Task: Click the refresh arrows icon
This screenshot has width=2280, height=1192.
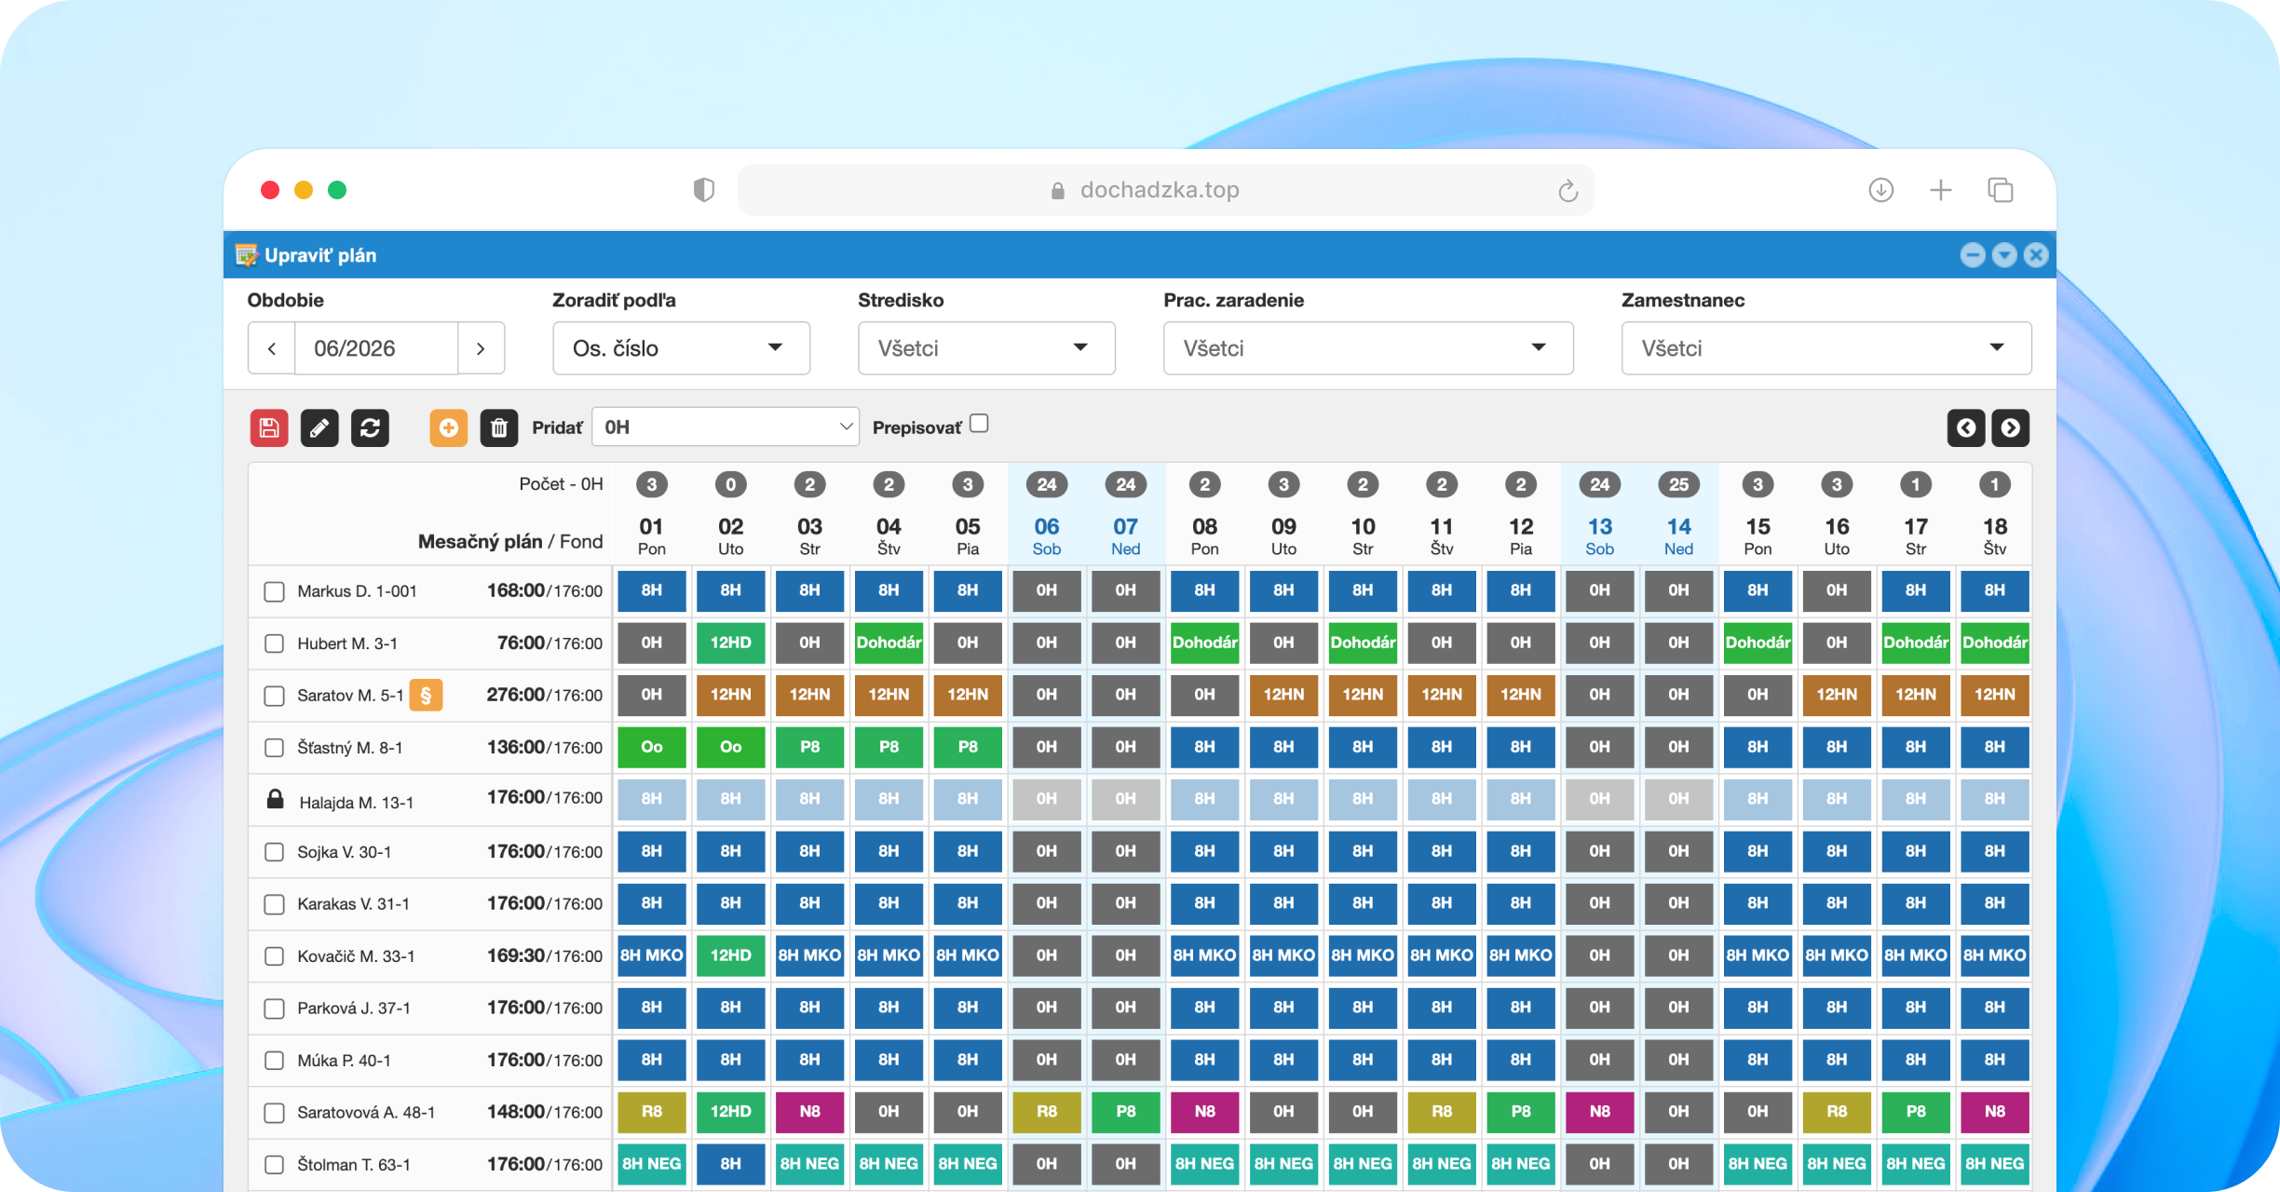Action: [370, 427]
